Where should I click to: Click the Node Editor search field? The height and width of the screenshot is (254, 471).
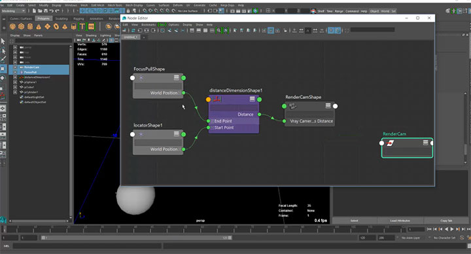pyautogui.click(x=372, y=29)
